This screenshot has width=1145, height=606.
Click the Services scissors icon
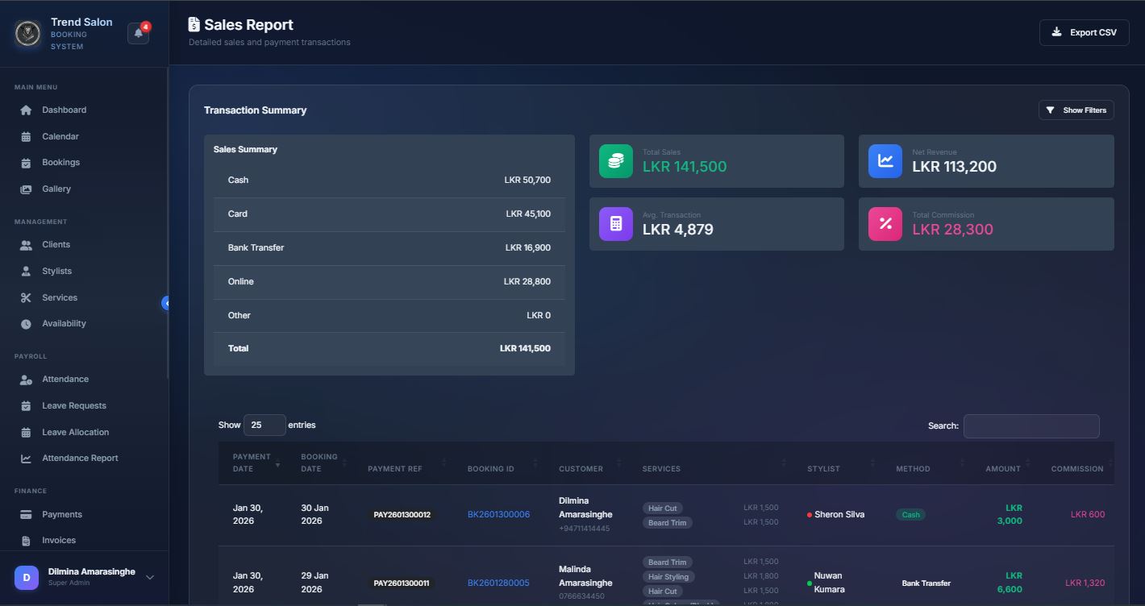coord(25,297)
